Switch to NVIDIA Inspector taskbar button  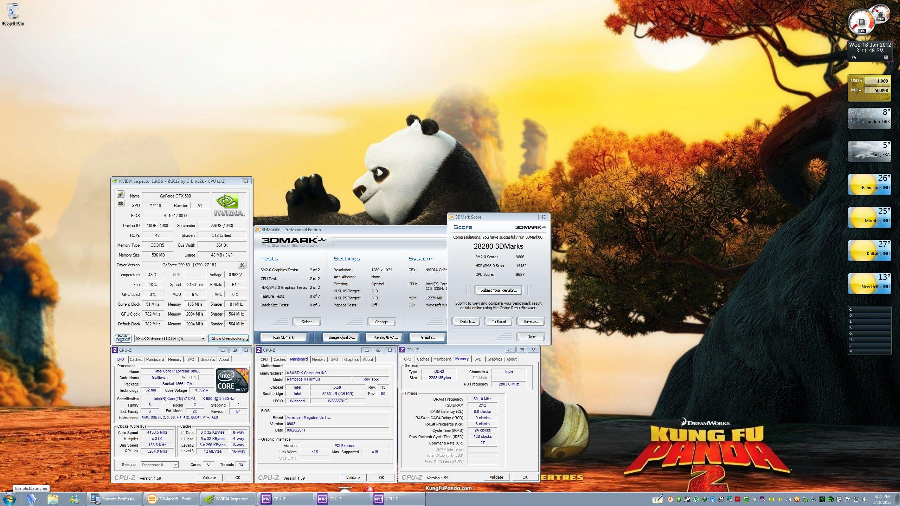tap(228, 499)
